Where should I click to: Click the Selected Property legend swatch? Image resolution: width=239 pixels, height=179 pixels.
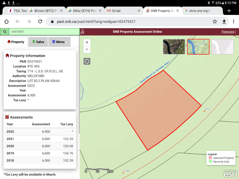210,158
